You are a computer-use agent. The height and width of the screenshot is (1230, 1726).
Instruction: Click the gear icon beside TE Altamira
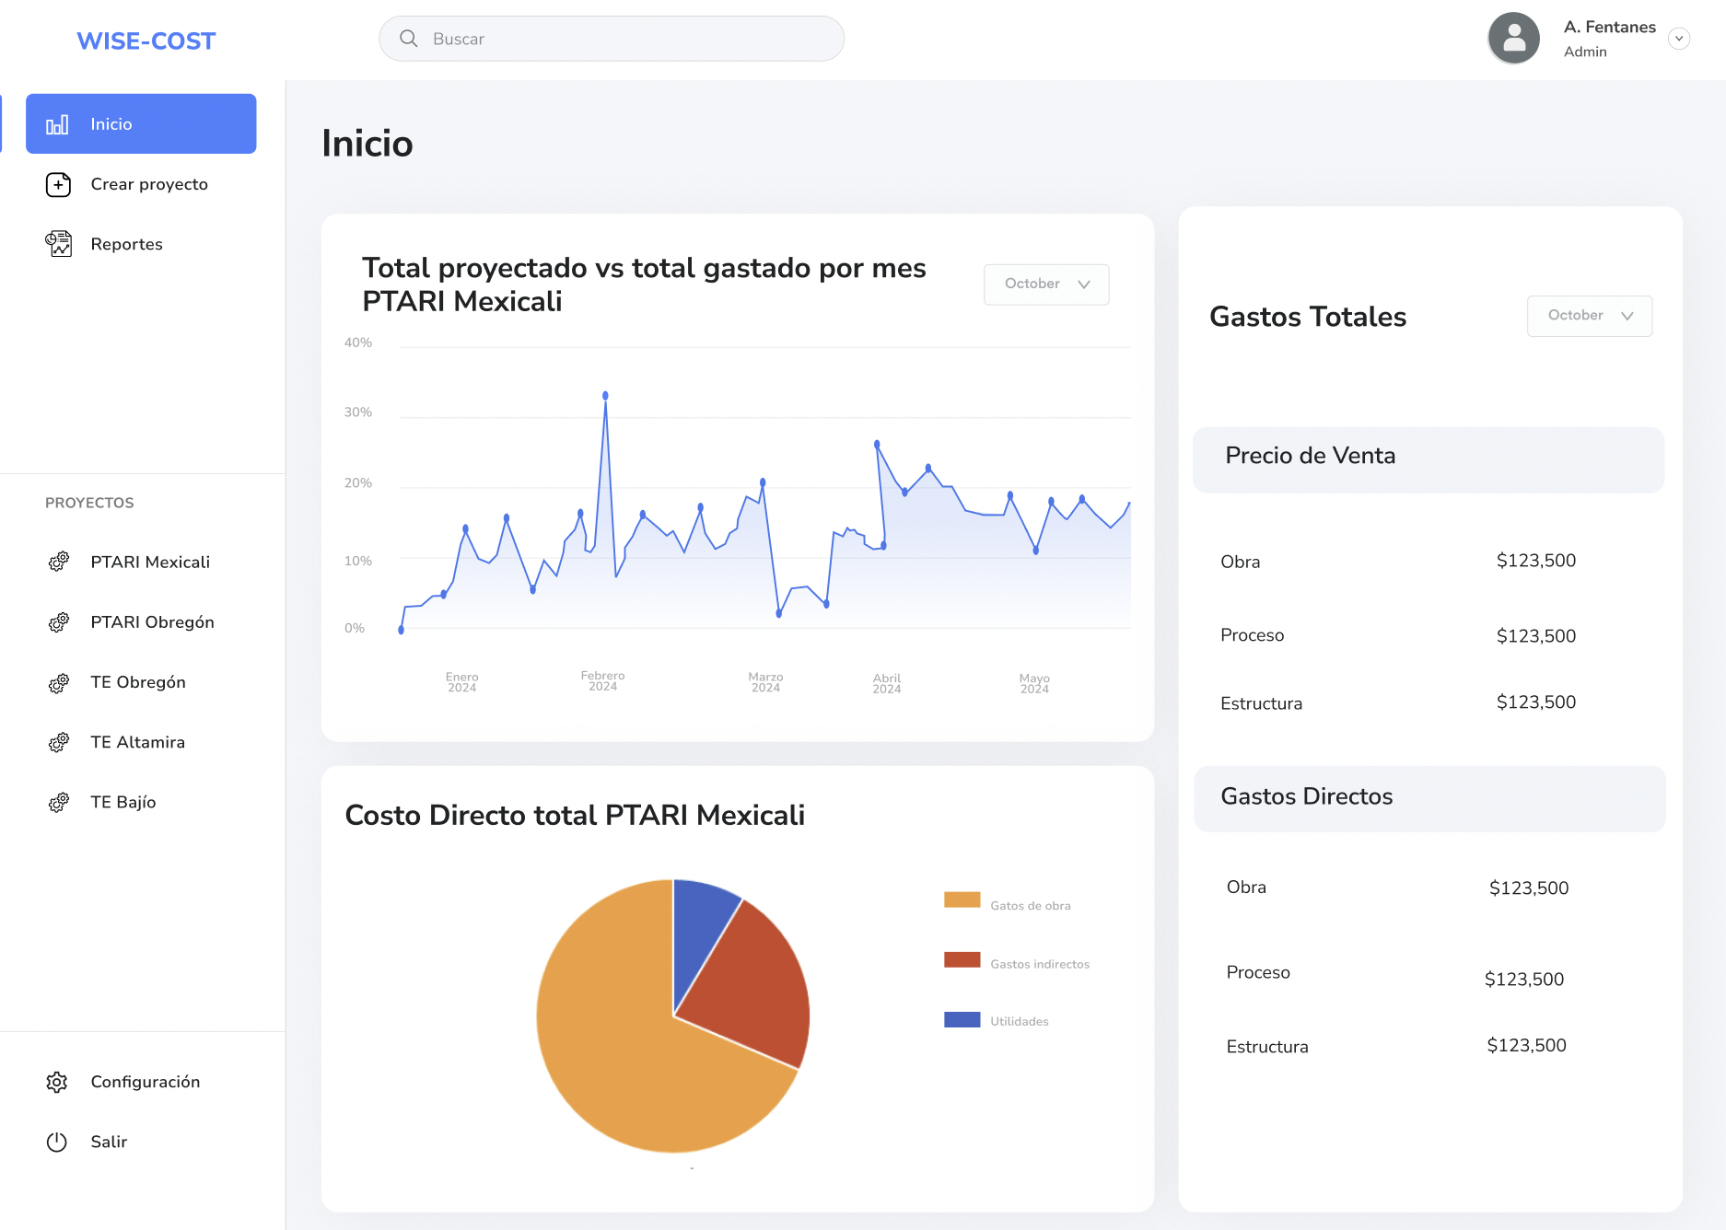pos(59,742)
